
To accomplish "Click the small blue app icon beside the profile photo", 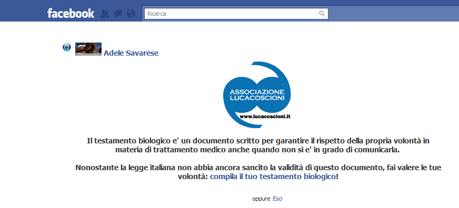I will [67, 47].
